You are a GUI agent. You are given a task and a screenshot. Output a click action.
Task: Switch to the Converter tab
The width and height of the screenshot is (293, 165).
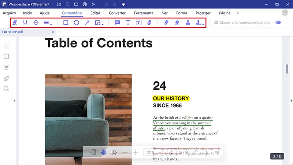117,13
